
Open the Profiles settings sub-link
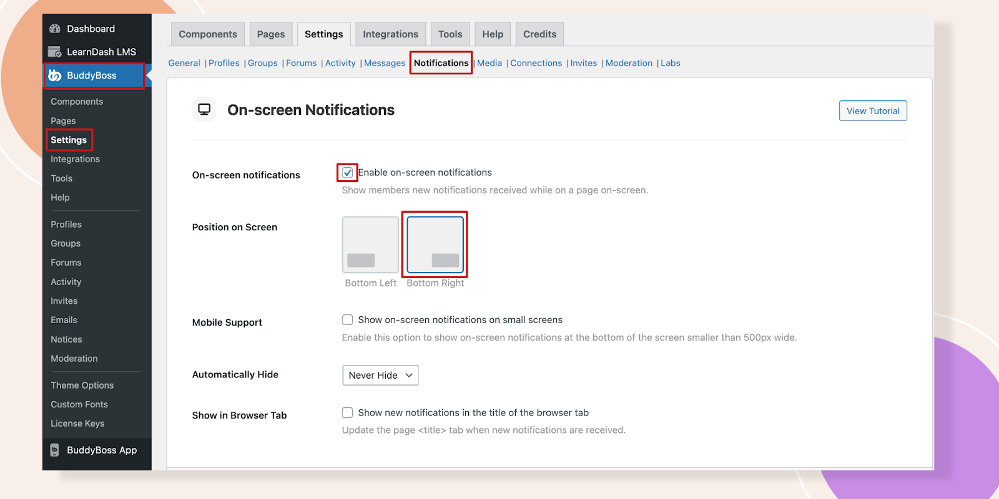(224, 63)
